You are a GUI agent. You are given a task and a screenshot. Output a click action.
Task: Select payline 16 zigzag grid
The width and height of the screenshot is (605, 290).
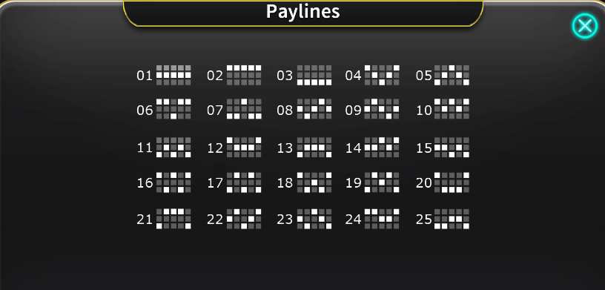(x=173, y=182)
